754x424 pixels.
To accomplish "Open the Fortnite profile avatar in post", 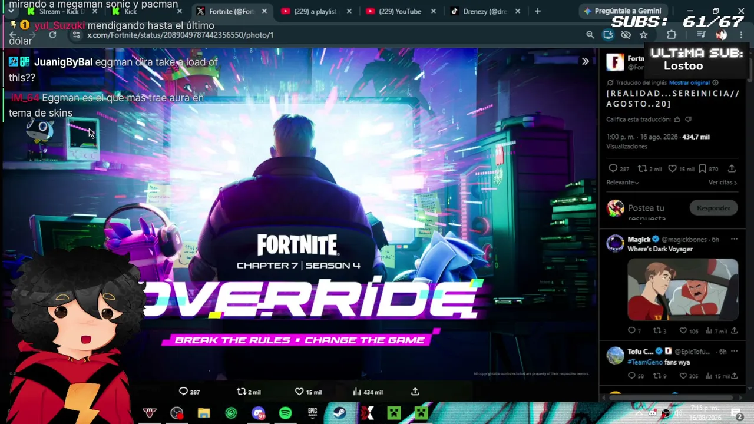I will [615, 61].
